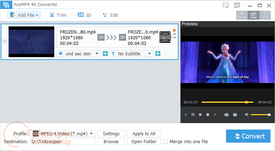This screenshot has width=275, height=151.
Task: Remove the FROZEN file with red X
Action: point(174,30)
